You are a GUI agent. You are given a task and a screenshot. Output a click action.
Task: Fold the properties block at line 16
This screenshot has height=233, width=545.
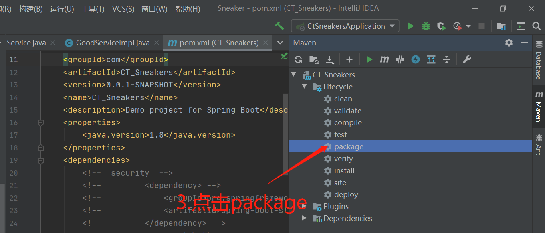(x=40, y=123)
